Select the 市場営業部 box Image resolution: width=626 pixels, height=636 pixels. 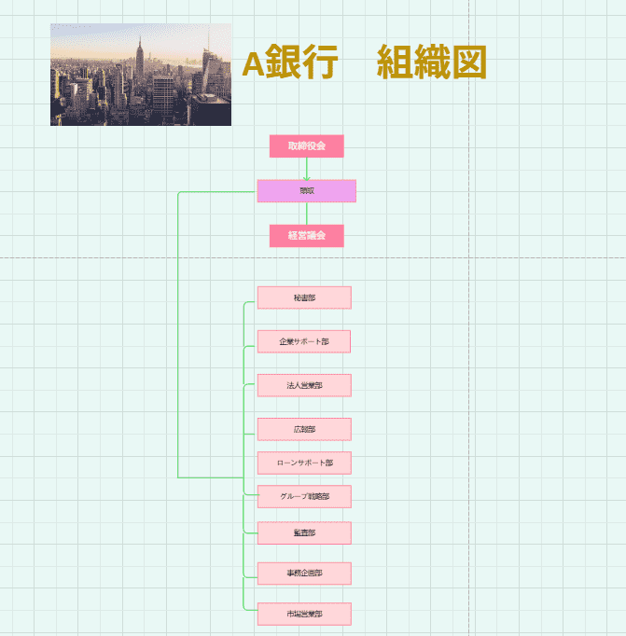(x=304, y=615)
